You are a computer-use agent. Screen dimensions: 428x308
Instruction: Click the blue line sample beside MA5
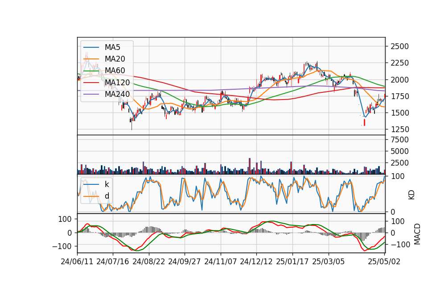click(91, 47)
